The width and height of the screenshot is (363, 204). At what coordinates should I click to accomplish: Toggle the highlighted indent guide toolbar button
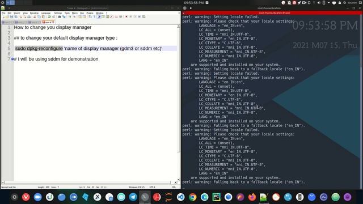pyautogui.click(x=99, y=16)
